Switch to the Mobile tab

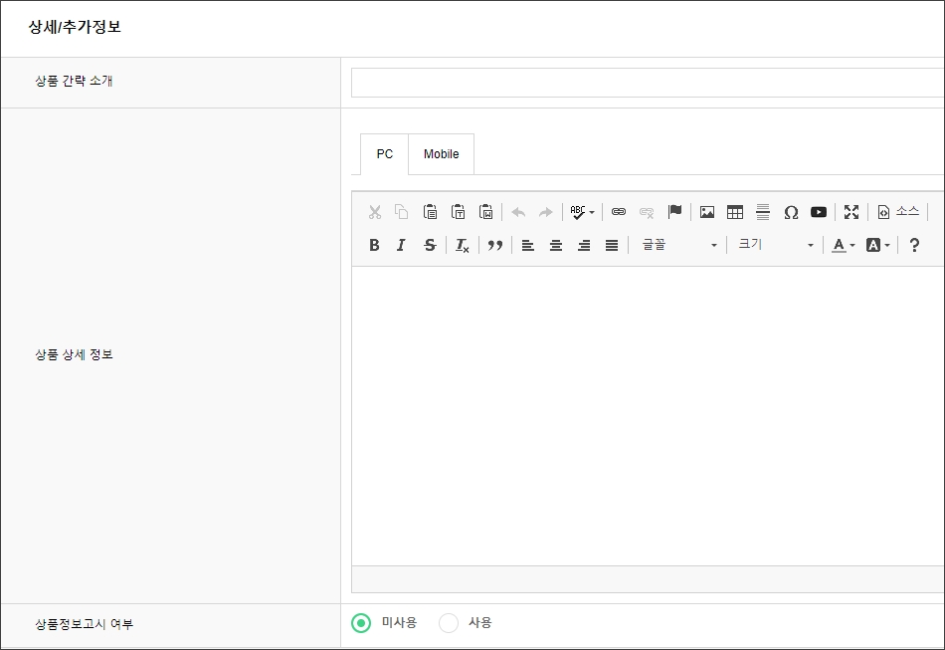pyautogui.click(x=441, y=154)
